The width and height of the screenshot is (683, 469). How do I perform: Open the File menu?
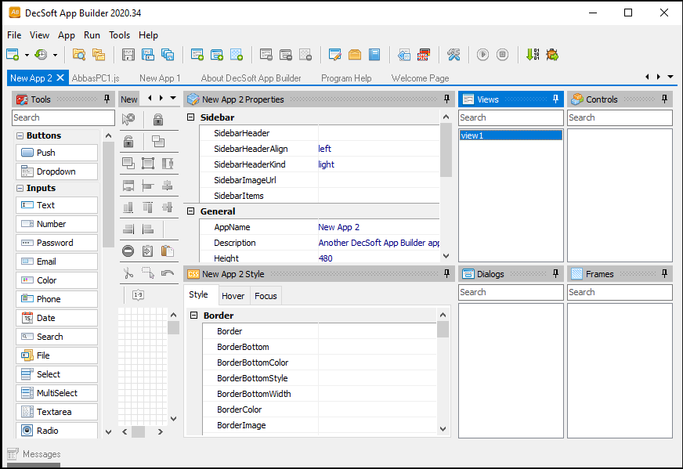point(14,35)
